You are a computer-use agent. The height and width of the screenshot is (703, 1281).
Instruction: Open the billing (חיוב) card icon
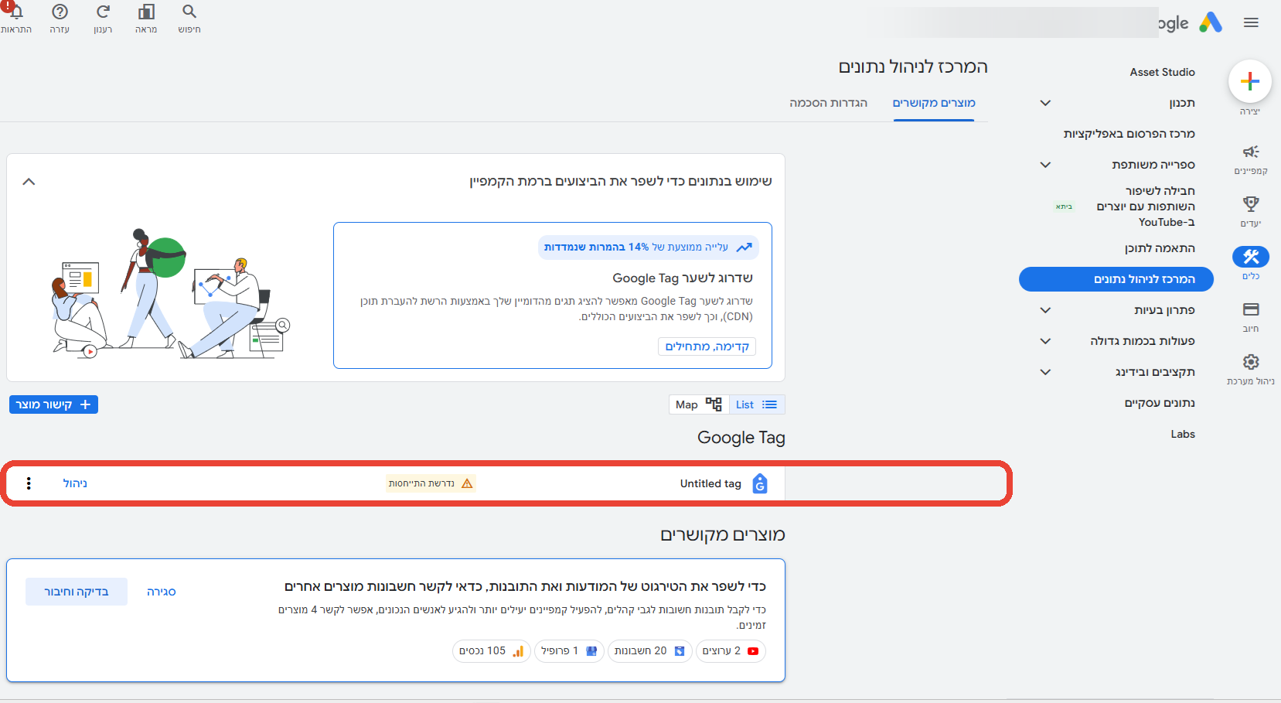point(1251,309)
